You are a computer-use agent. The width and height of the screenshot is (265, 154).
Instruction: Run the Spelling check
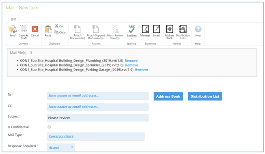click(x=131, y=32)
